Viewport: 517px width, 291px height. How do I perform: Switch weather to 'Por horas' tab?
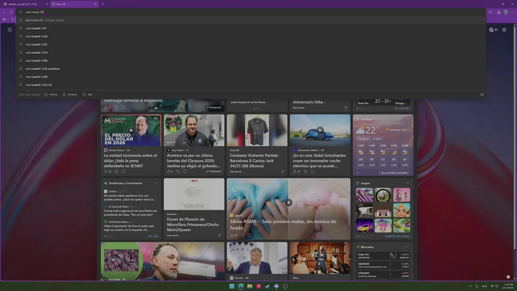pyautogui.click(x=363, y=139)
